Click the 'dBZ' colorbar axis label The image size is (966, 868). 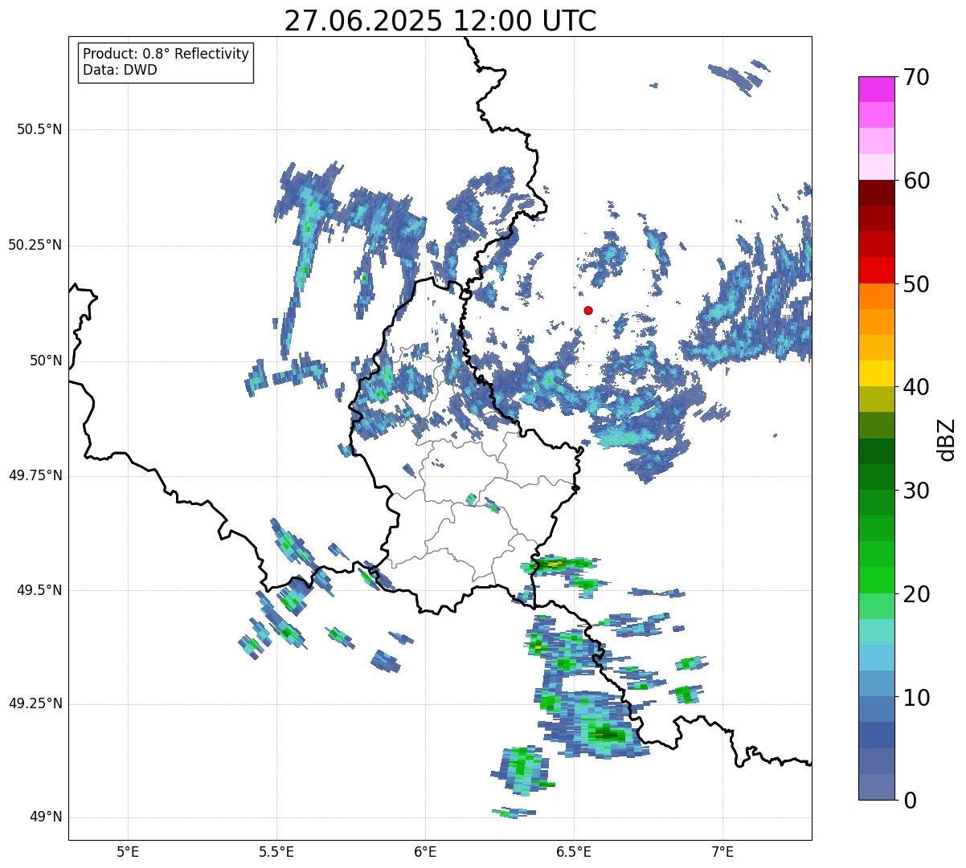947,438
